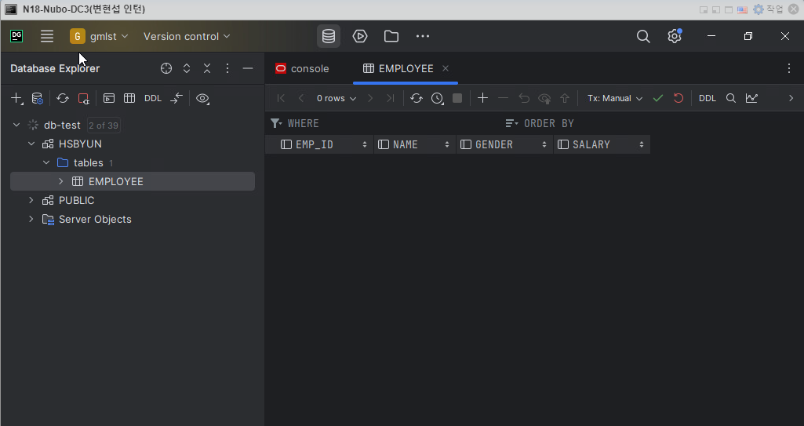Image resolution: width=804 pixels, height=426 pixels.
Task: Open the main hamburger menu
Action: click(46, 36)
